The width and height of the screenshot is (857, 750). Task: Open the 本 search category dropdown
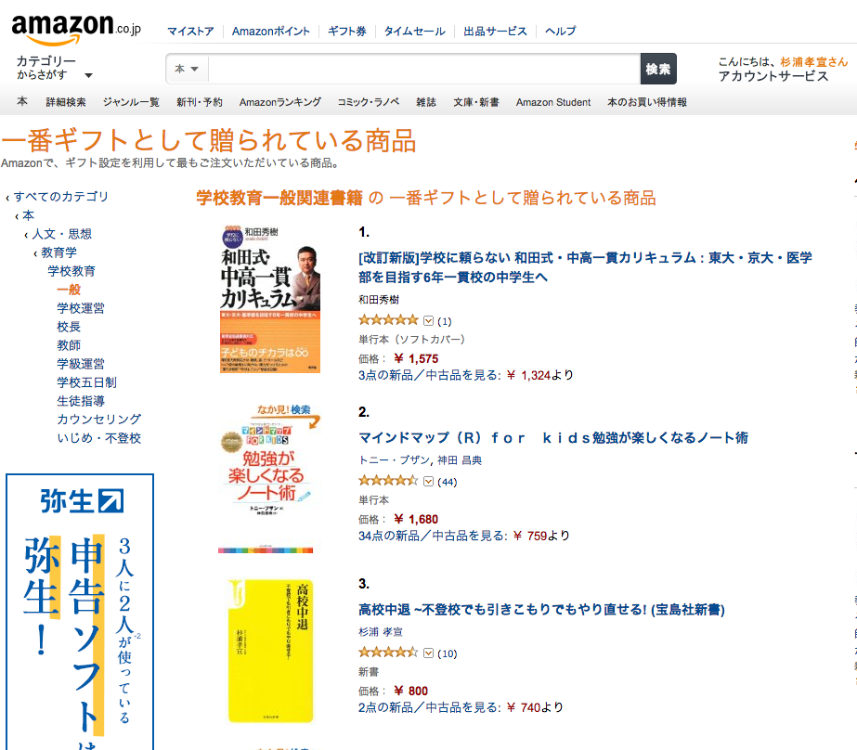187,69
